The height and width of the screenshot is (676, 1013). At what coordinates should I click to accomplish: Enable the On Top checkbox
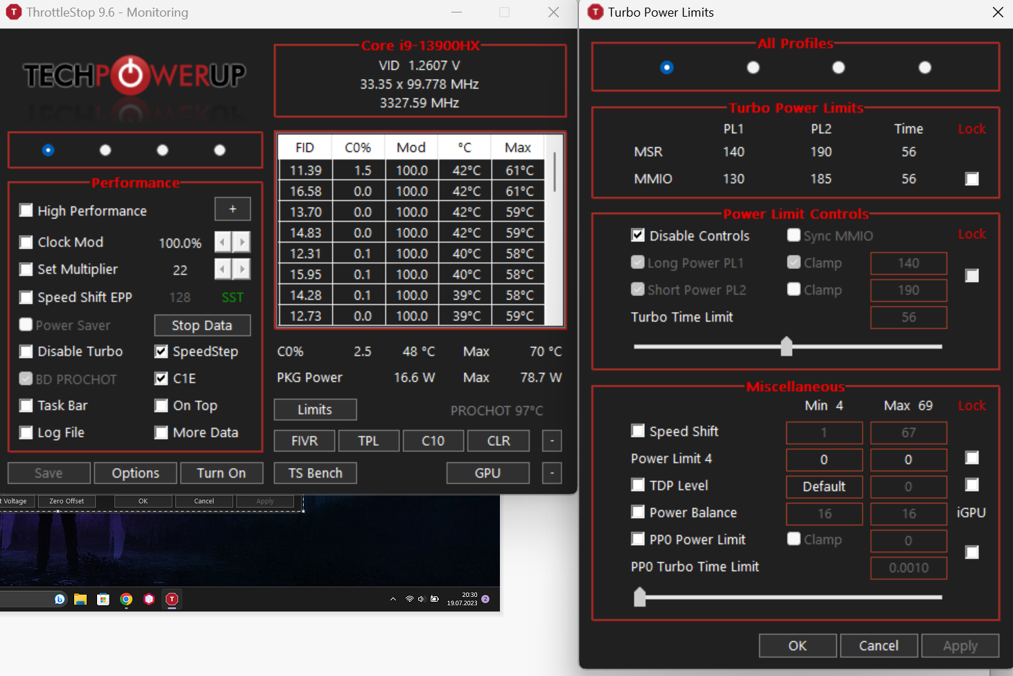click(x=162, y=406)
